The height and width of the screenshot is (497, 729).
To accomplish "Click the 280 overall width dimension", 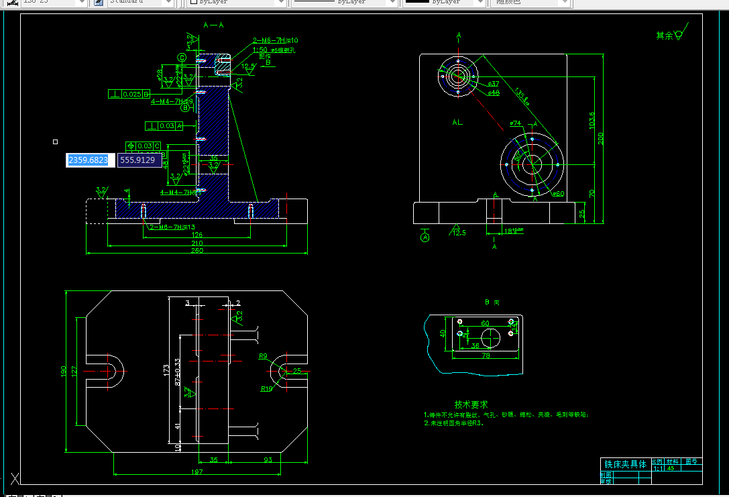I will [197, 251].
